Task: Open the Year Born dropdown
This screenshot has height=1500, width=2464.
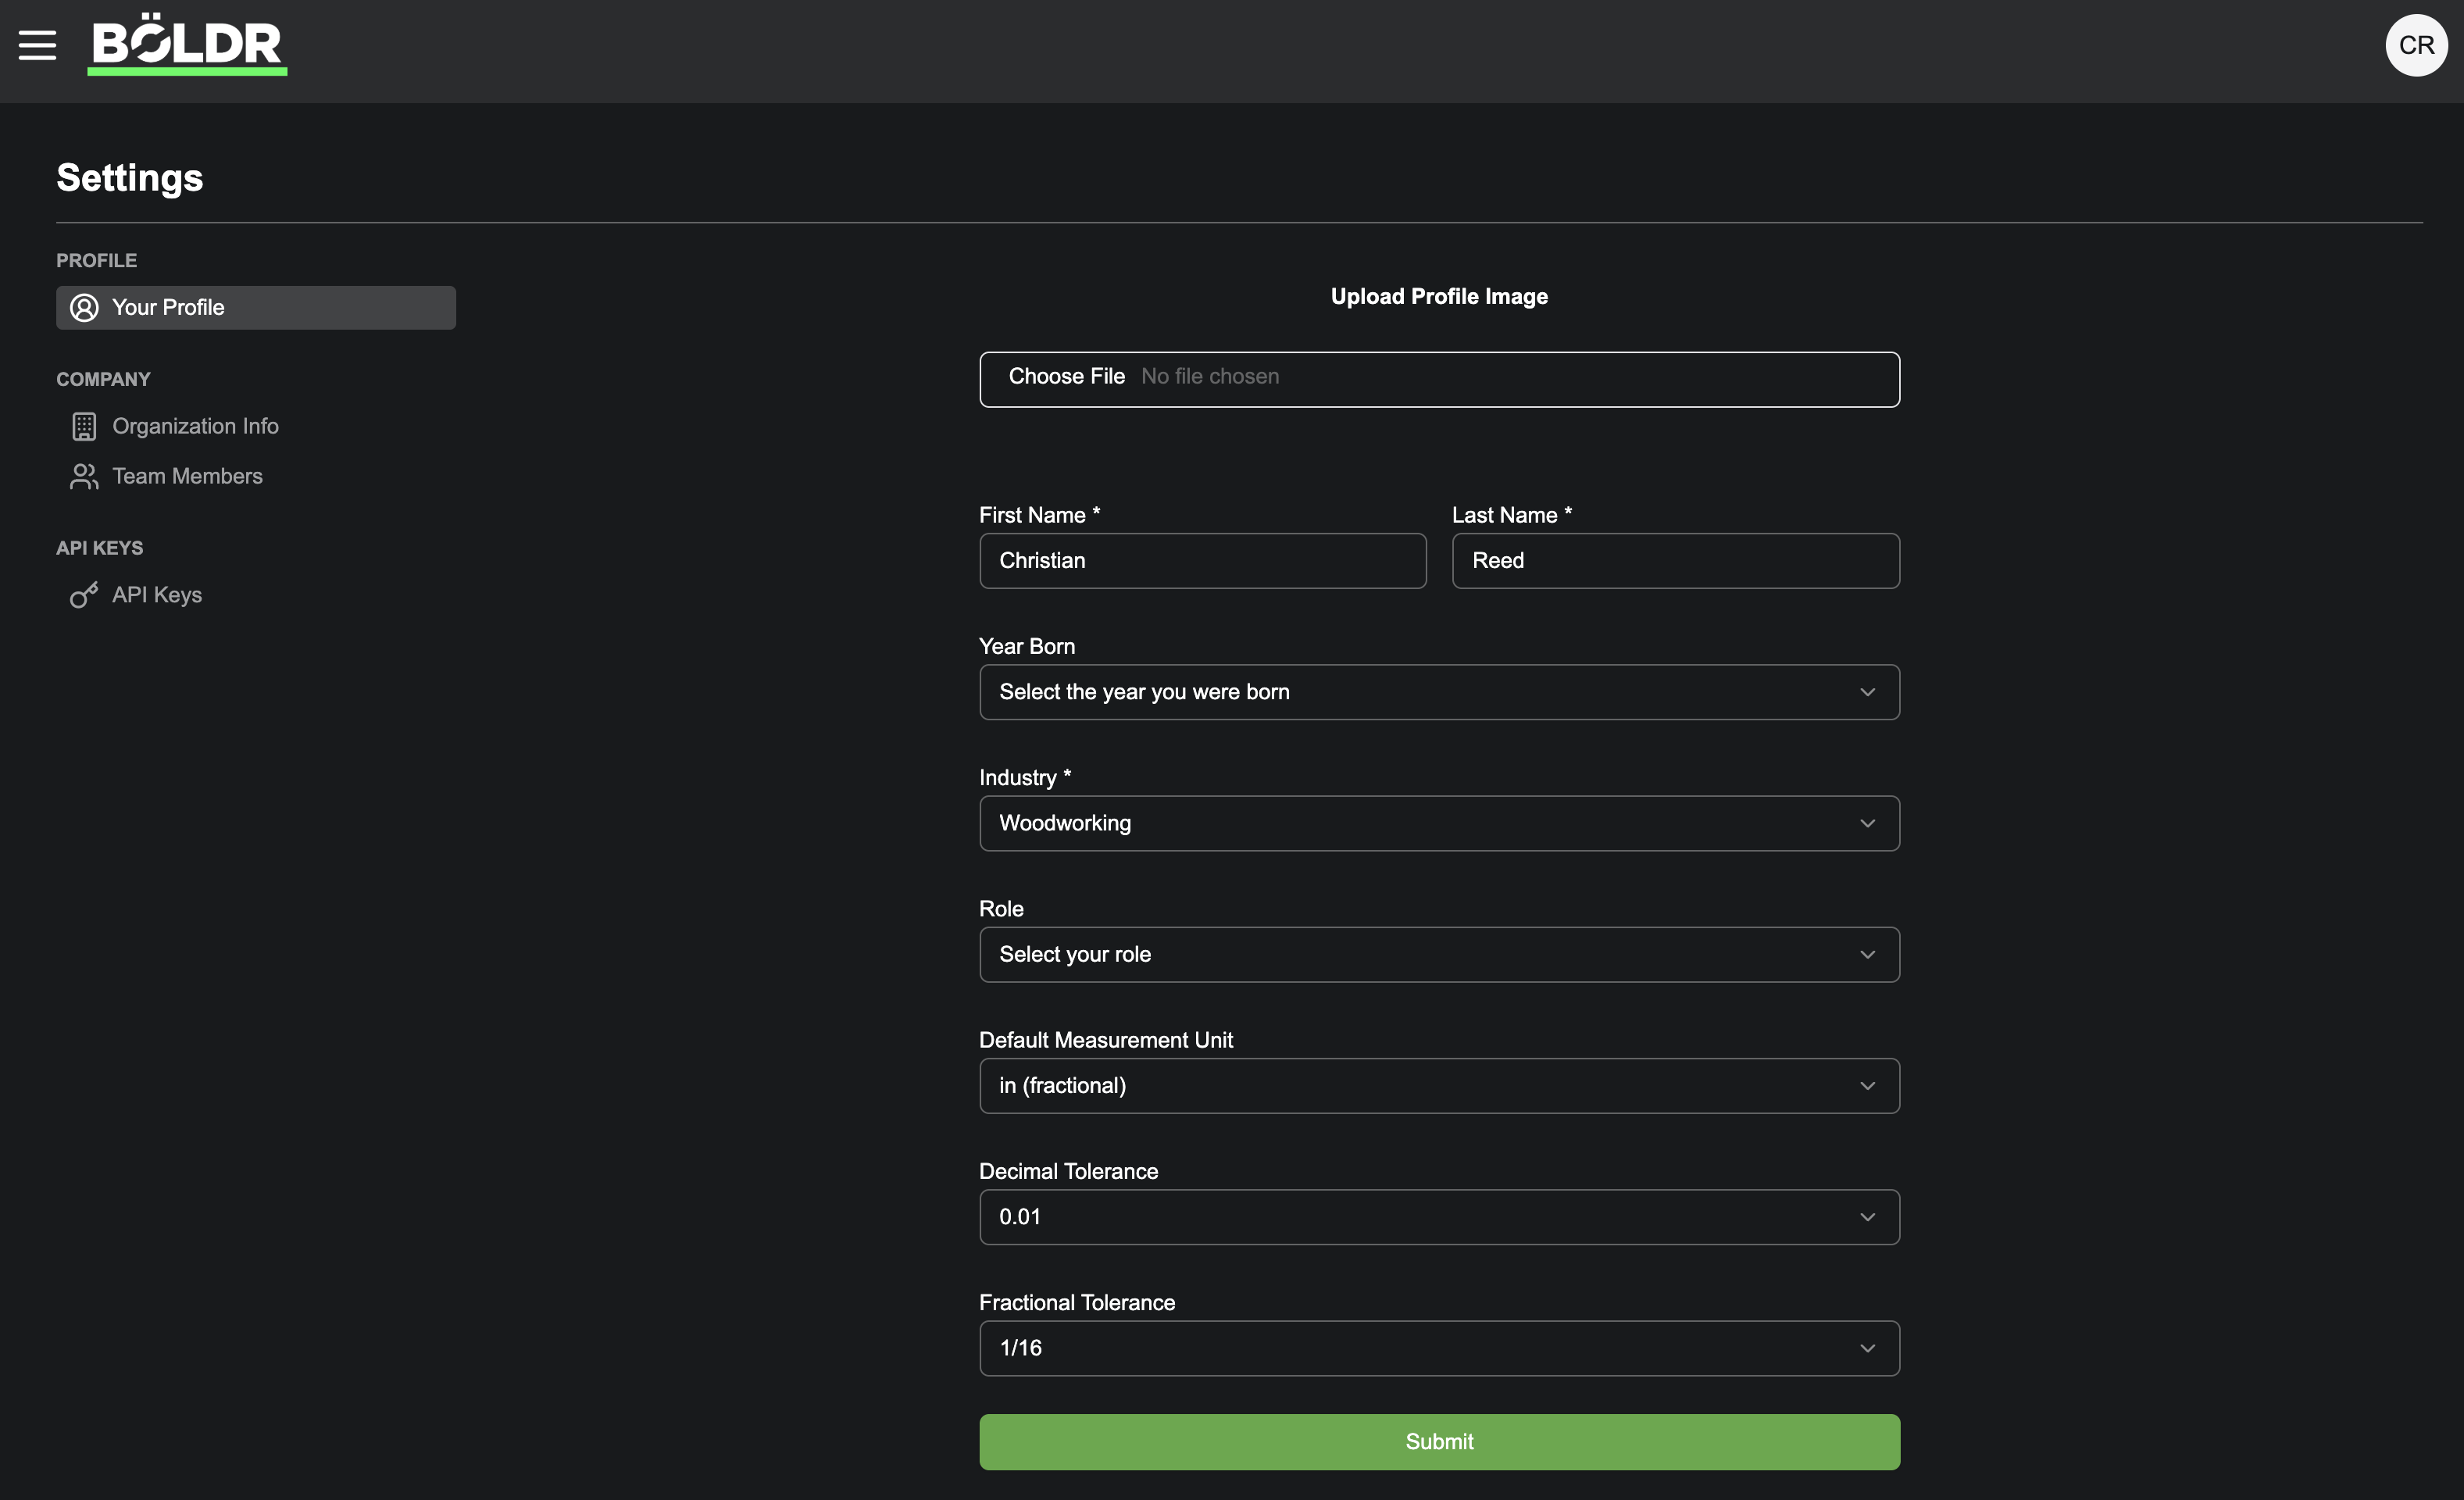Action: [1439, 692]
